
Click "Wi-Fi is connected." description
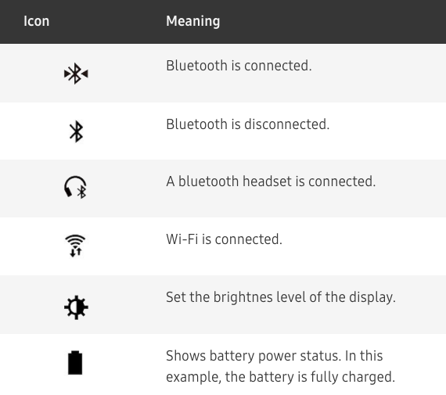pyautogui.click(x=224, y=239)
